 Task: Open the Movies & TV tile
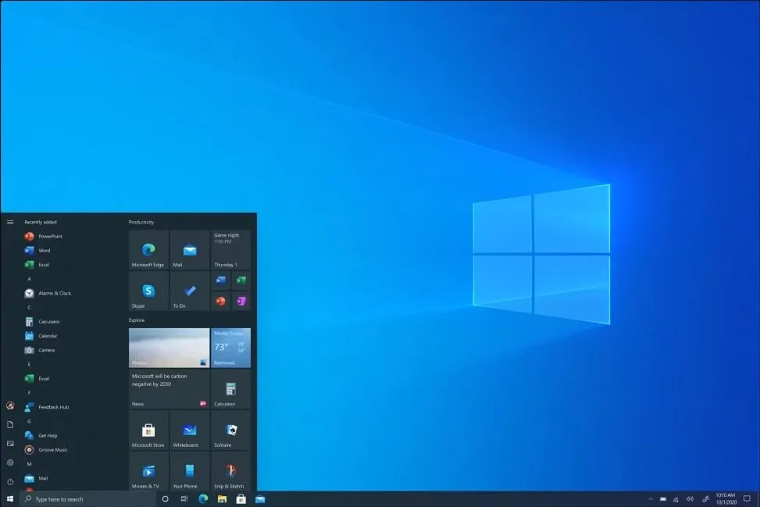click(148, 471)
